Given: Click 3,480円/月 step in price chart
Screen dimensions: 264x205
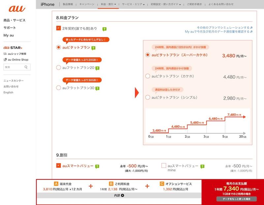Looking at the screenshot, I should pyautogui.click(x=159, y=130).
